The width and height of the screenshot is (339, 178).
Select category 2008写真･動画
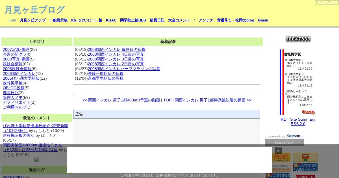click(x=16, y=59)
